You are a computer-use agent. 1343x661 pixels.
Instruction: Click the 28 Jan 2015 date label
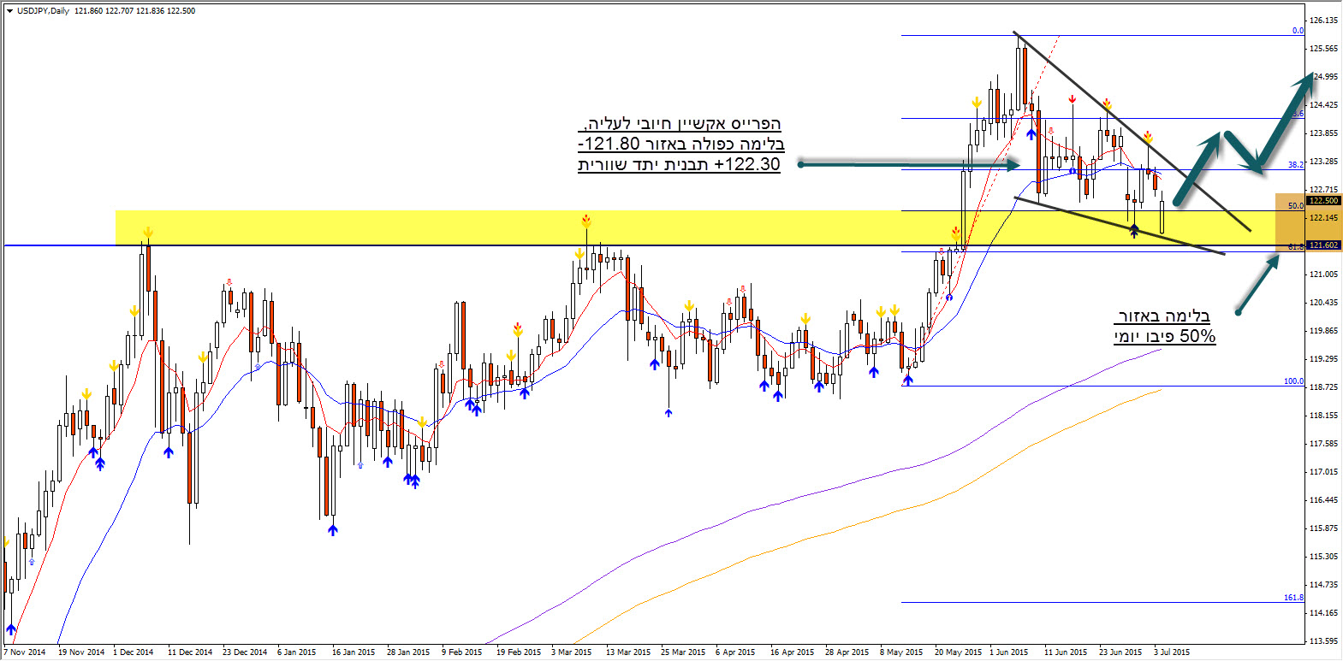[x=408, y=652]
